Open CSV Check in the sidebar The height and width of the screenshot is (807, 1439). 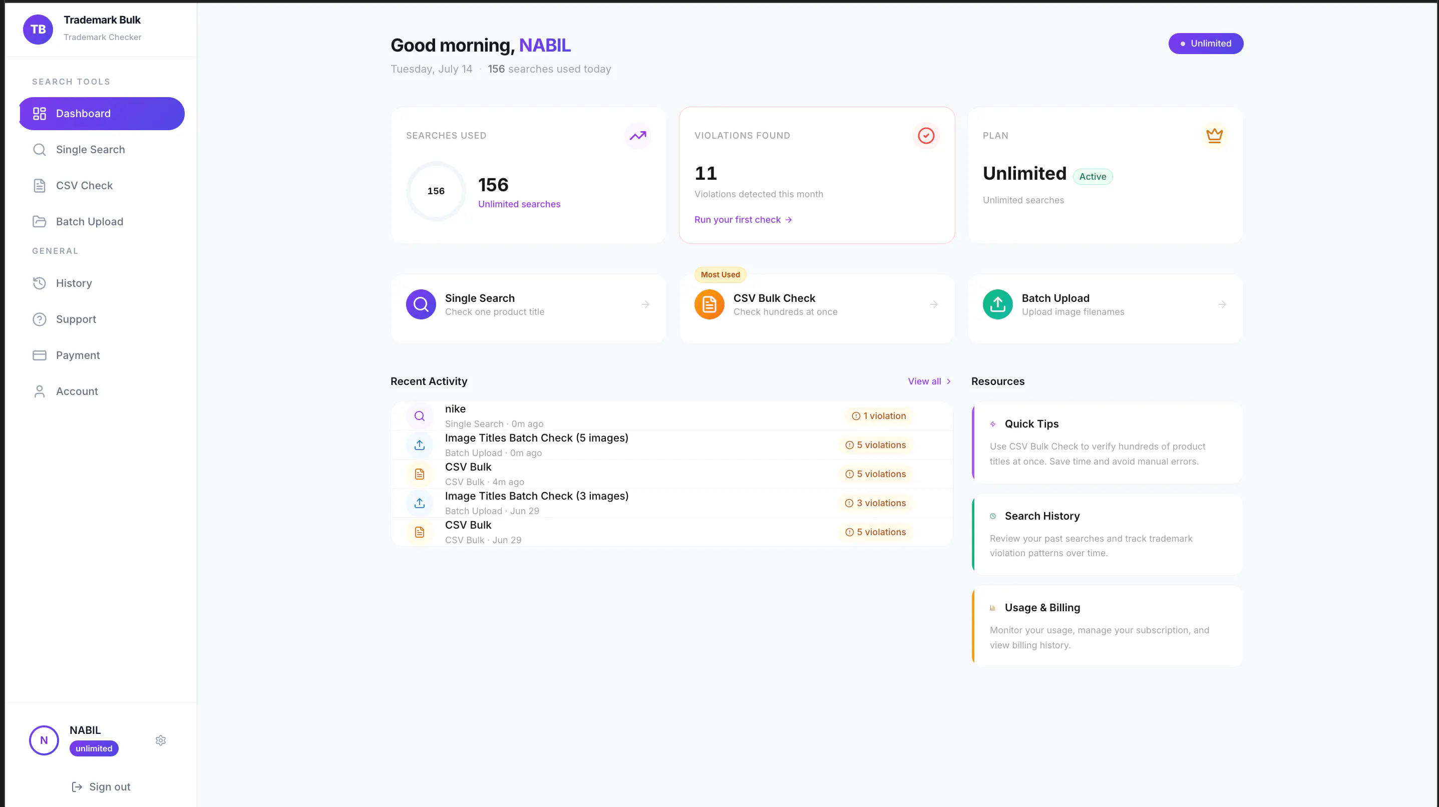(102, 185)
